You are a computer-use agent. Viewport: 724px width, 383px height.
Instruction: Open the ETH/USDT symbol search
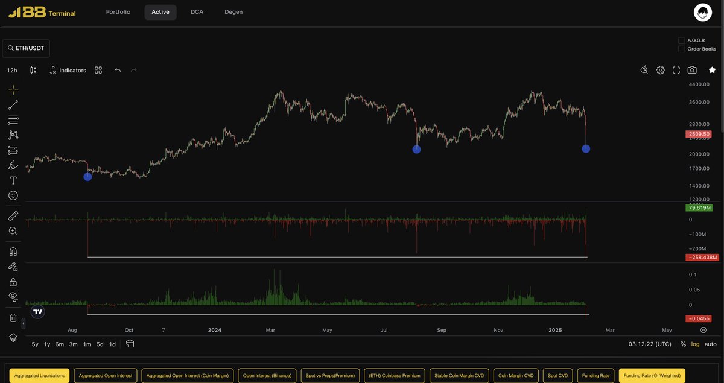click(x=26, y=48)
